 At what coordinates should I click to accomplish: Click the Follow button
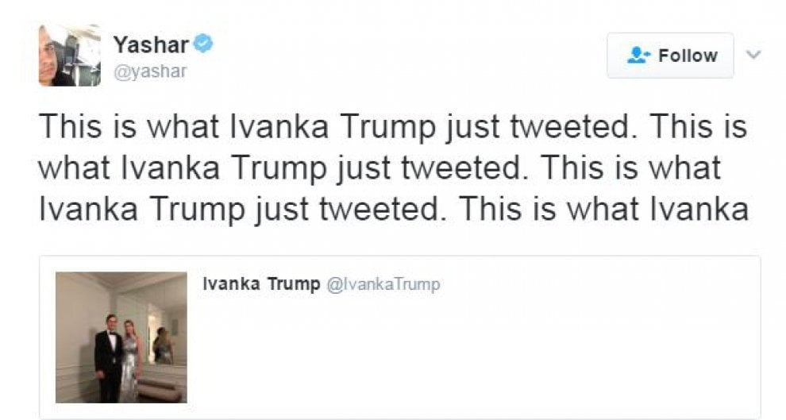(670, 56)
